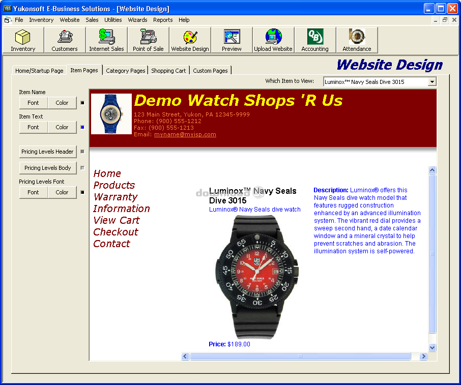Open the File menu

point(19,20)
